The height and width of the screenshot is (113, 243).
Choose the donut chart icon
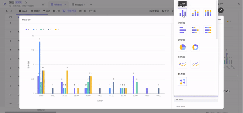195,47
